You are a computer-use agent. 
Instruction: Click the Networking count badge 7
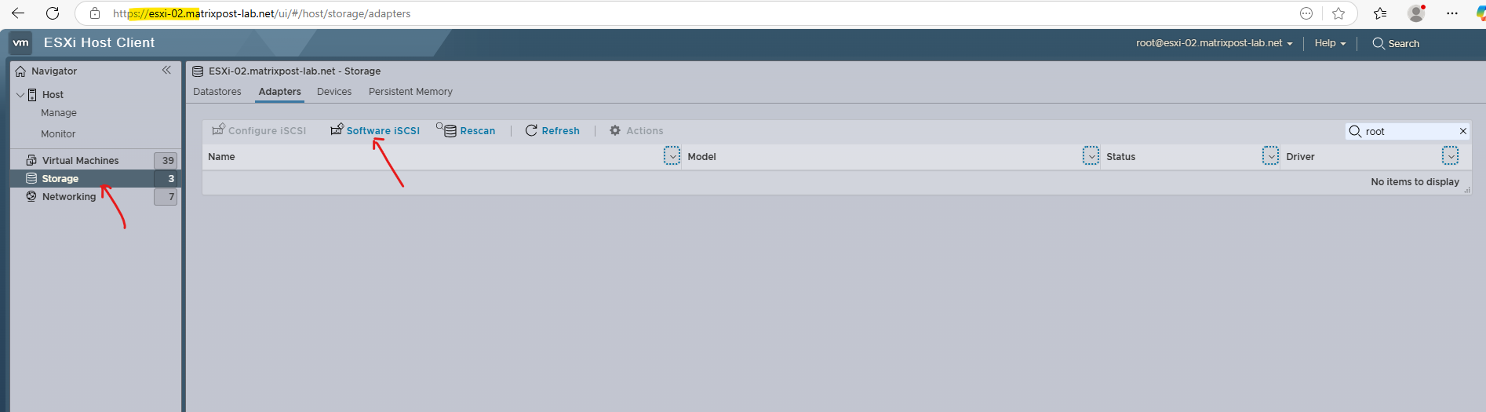pos(166,197)
